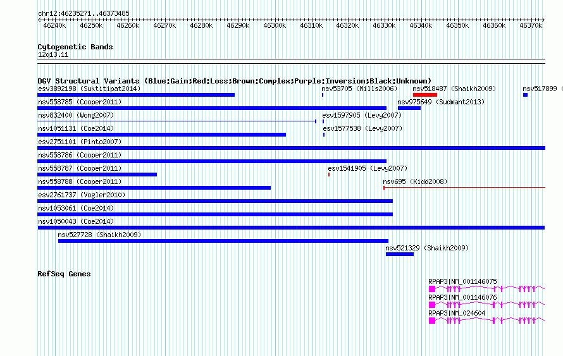
Task: Click the first exon block of NM_001146075
Action: (432, 289)
